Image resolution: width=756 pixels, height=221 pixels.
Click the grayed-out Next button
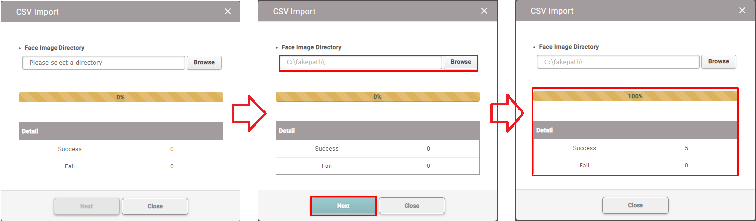pyautogui.click(x=86, y=206)
